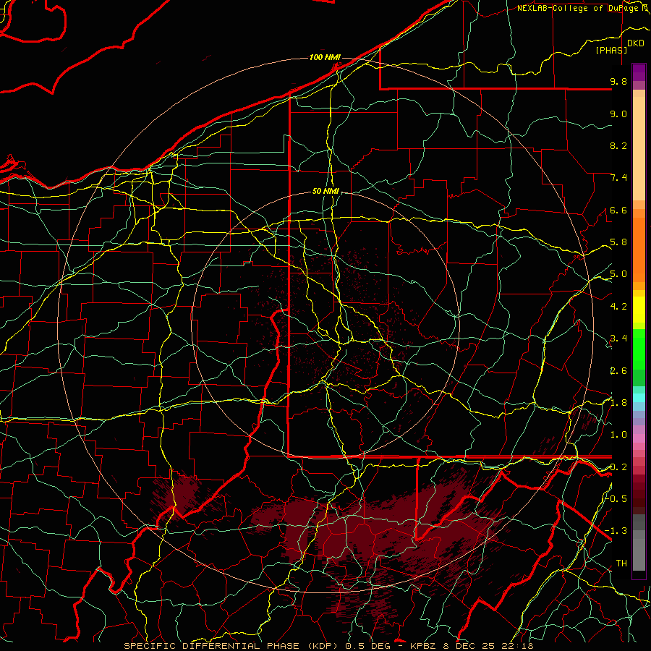Click the 1.0 scale value
This screenshot has width=651, height=651.
(x=618, y=435)
